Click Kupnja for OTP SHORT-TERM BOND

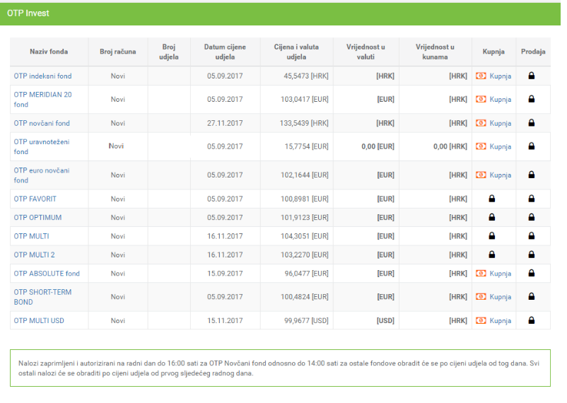(x=501, y=297)
